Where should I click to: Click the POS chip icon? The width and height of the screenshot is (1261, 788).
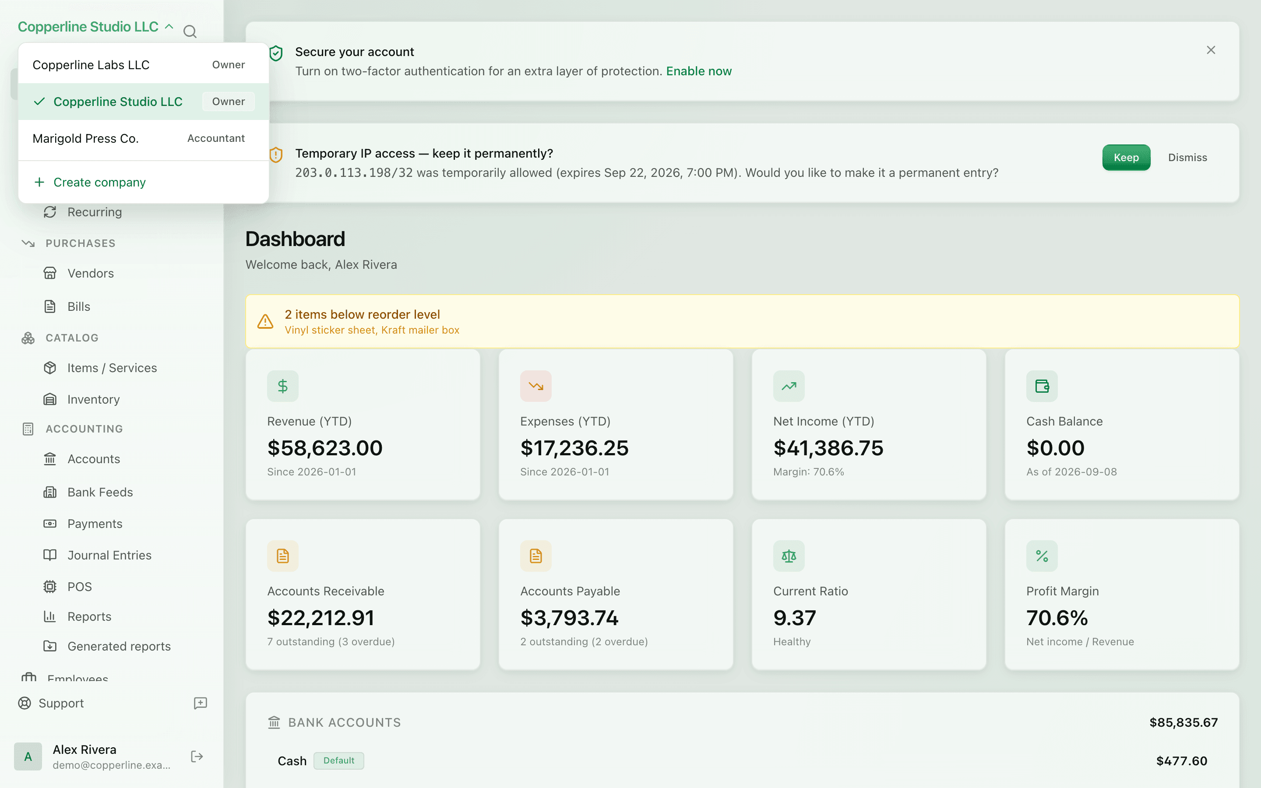50,587
